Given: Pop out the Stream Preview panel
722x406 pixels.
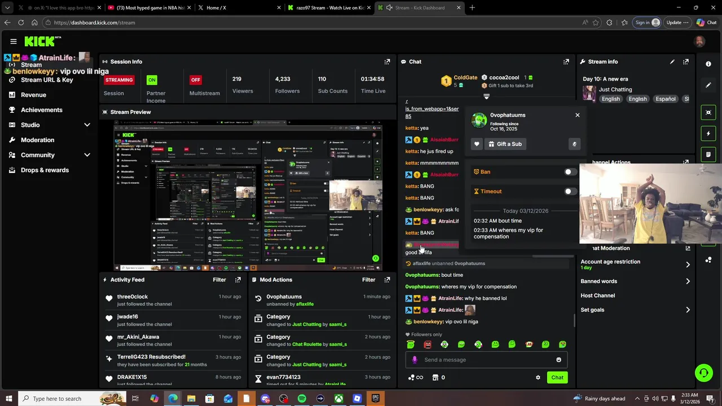Looking at the screenshot, I should 387,112.
